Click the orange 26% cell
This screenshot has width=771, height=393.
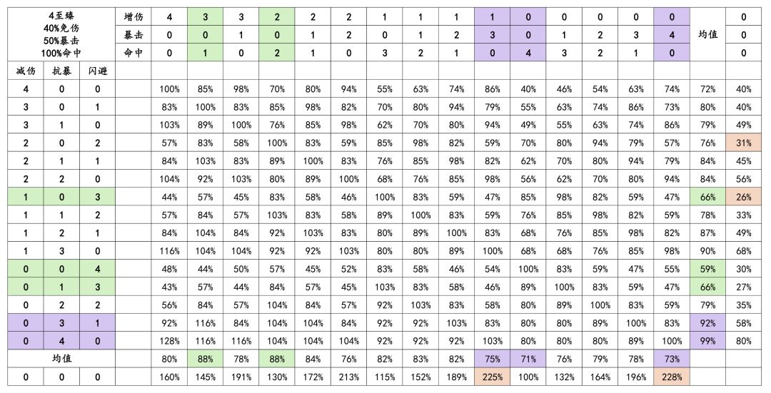744,197
